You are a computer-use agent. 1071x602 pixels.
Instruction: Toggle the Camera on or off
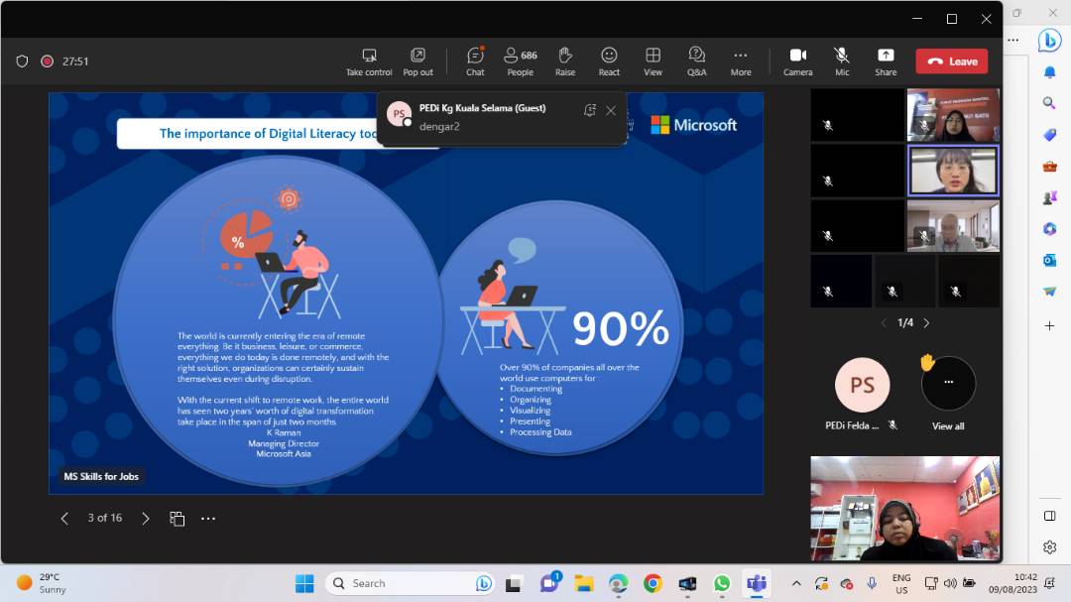[x=797, y=61]
